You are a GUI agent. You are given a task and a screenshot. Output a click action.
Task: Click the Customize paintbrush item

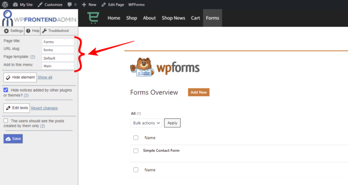(40, 5)
